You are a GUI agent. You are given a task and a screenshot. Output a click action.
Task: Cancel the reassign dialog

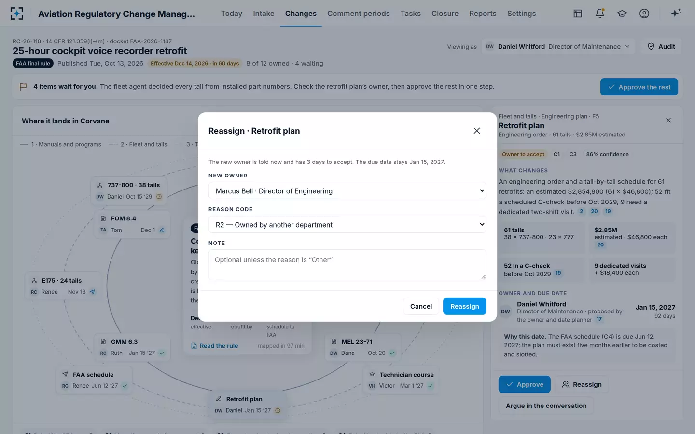421,306
